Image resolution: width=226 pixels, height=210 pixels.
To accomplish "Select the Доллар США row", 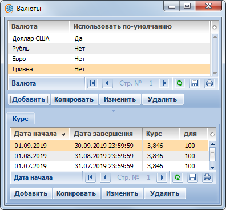I will (110, 38).
